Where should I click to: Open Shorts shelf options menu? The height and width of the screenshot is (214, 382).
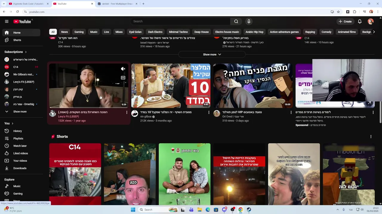click(371, 137)
